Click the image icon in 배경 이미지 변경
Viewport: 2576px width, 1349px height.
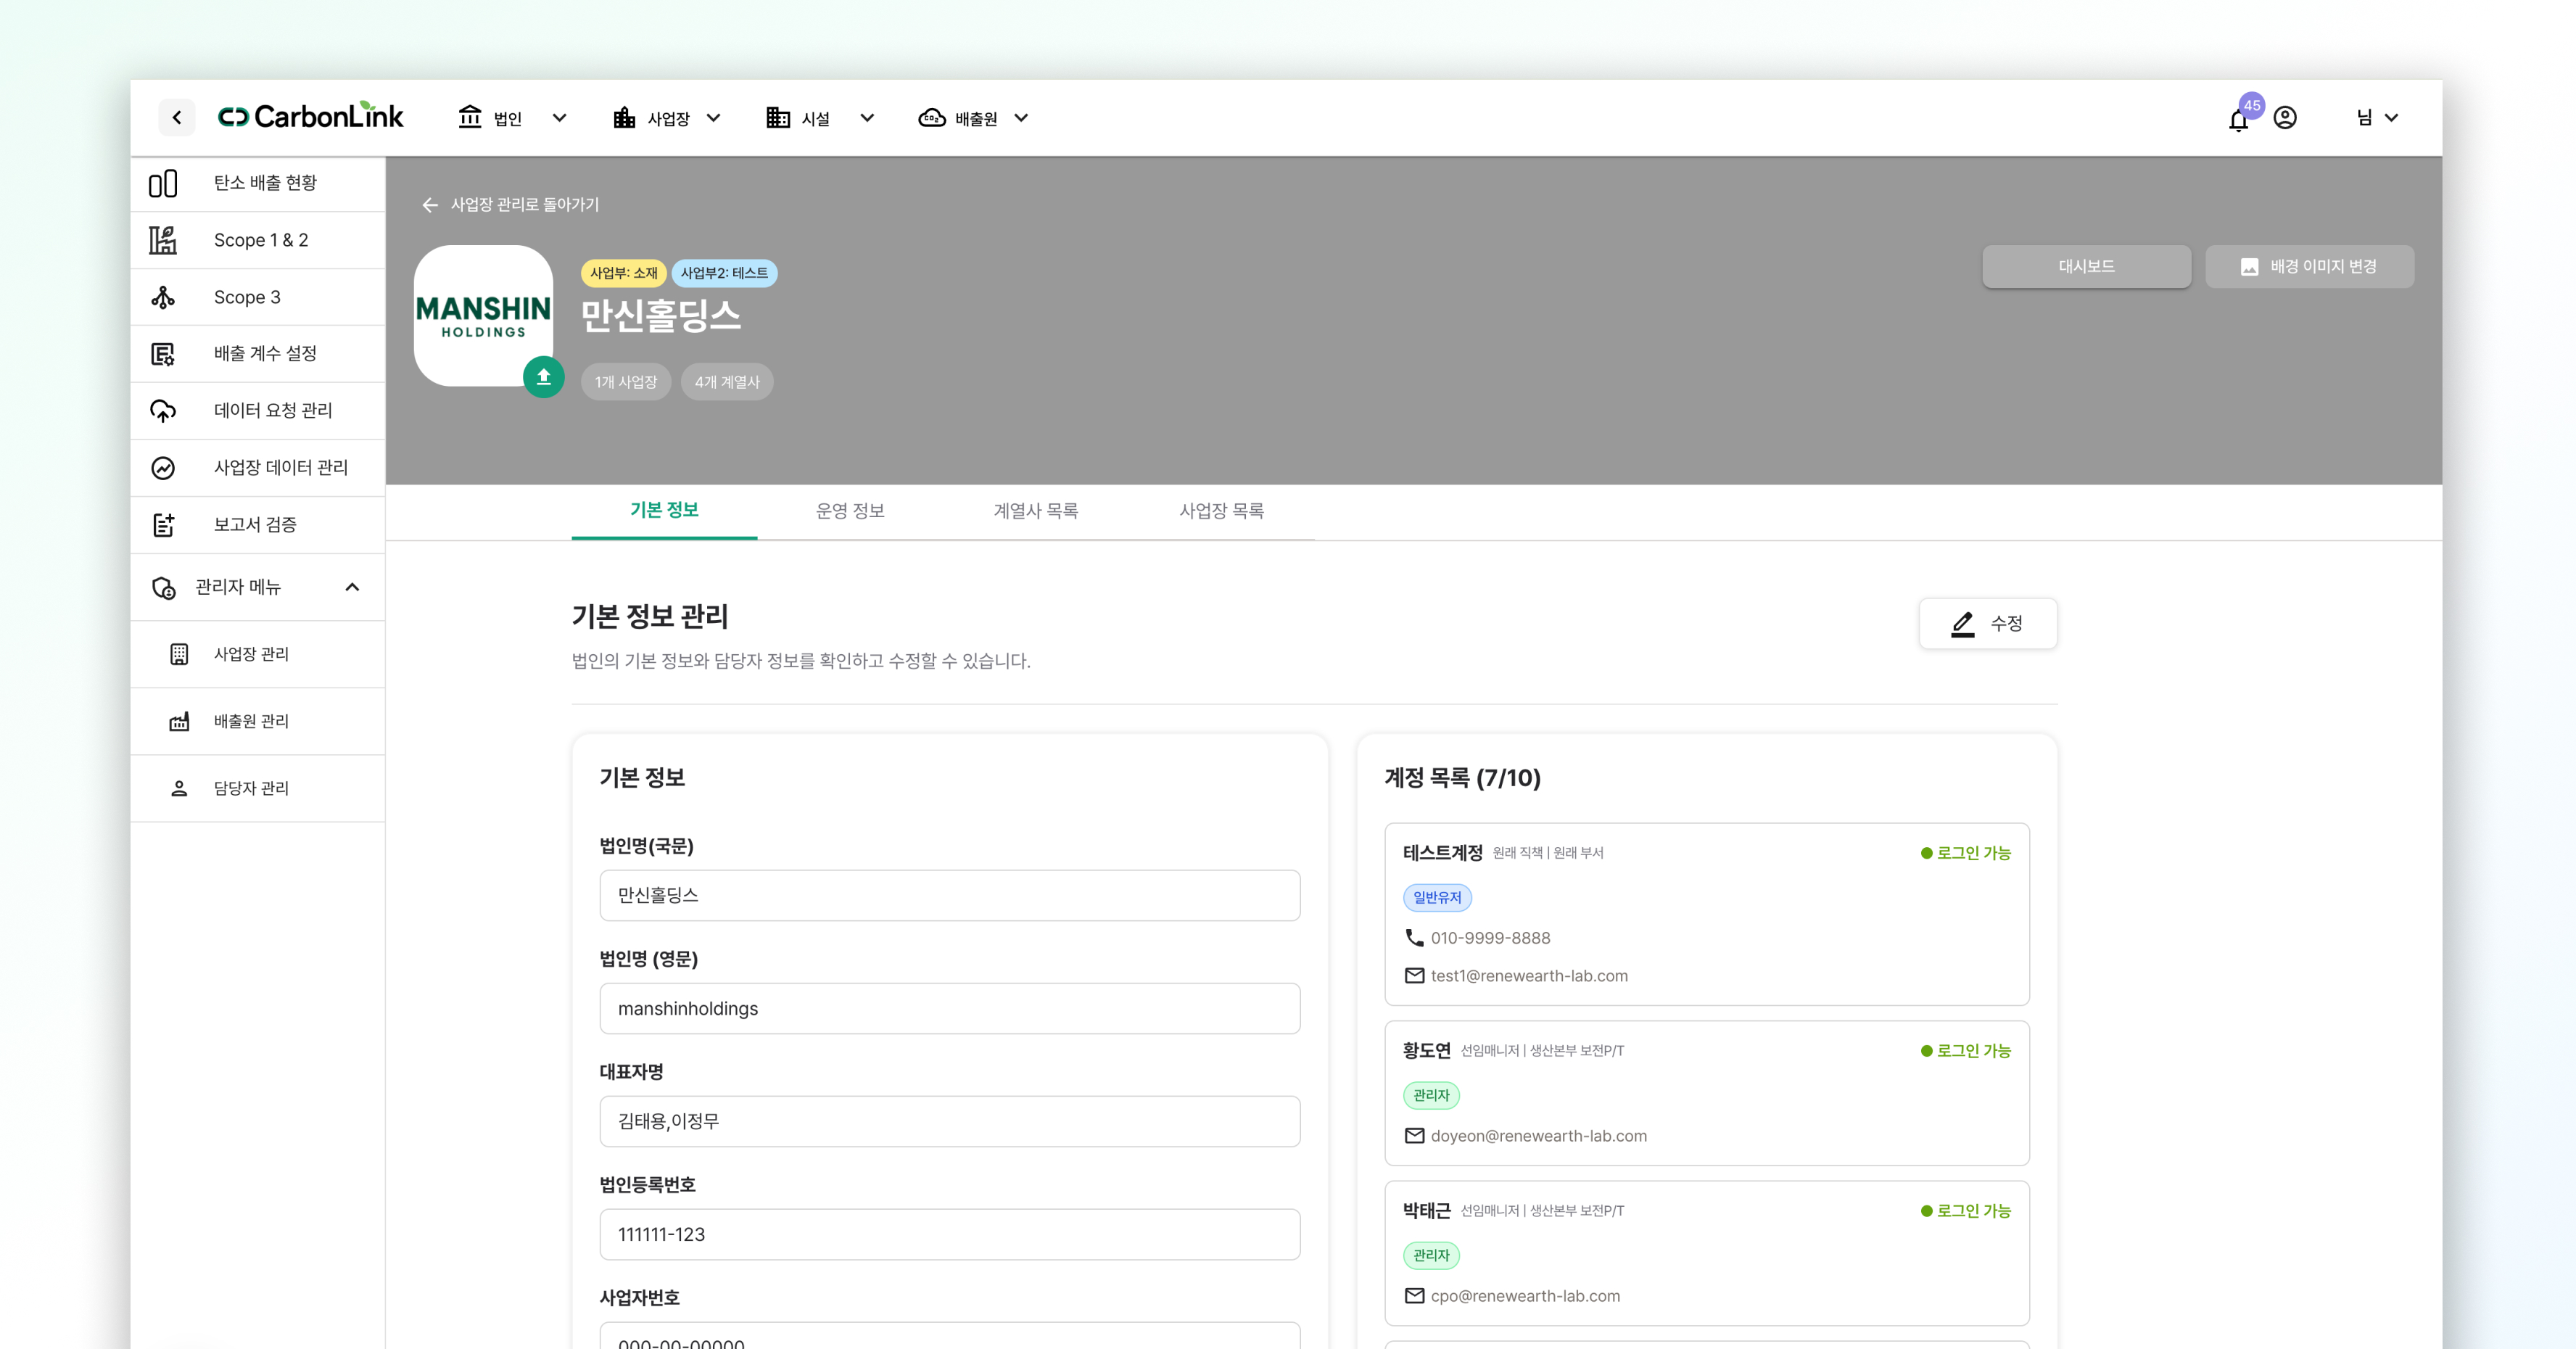(2250, 267)
